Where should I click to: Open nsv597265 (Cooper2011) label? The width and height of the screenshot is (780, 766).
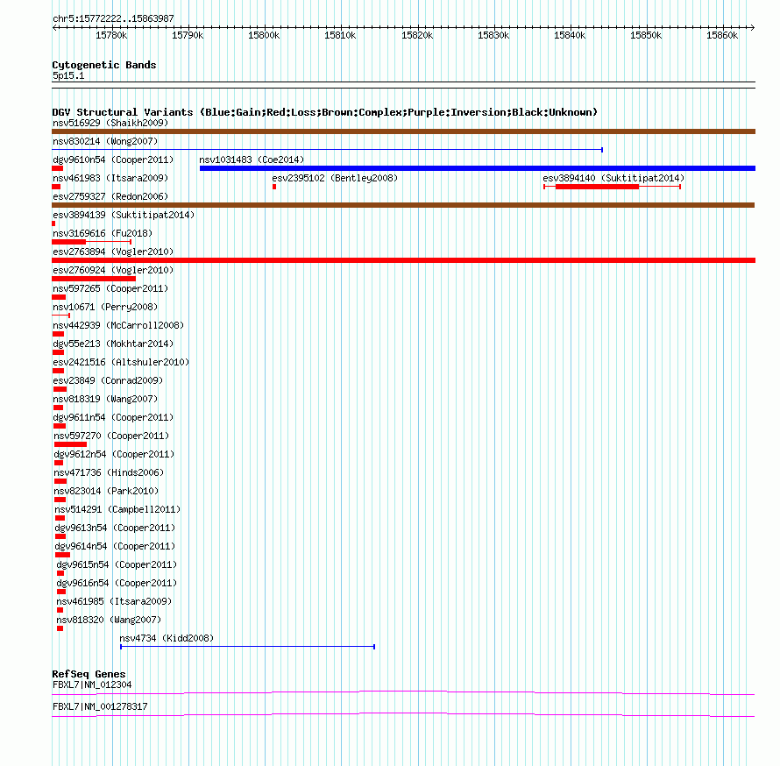coord(110,288)
